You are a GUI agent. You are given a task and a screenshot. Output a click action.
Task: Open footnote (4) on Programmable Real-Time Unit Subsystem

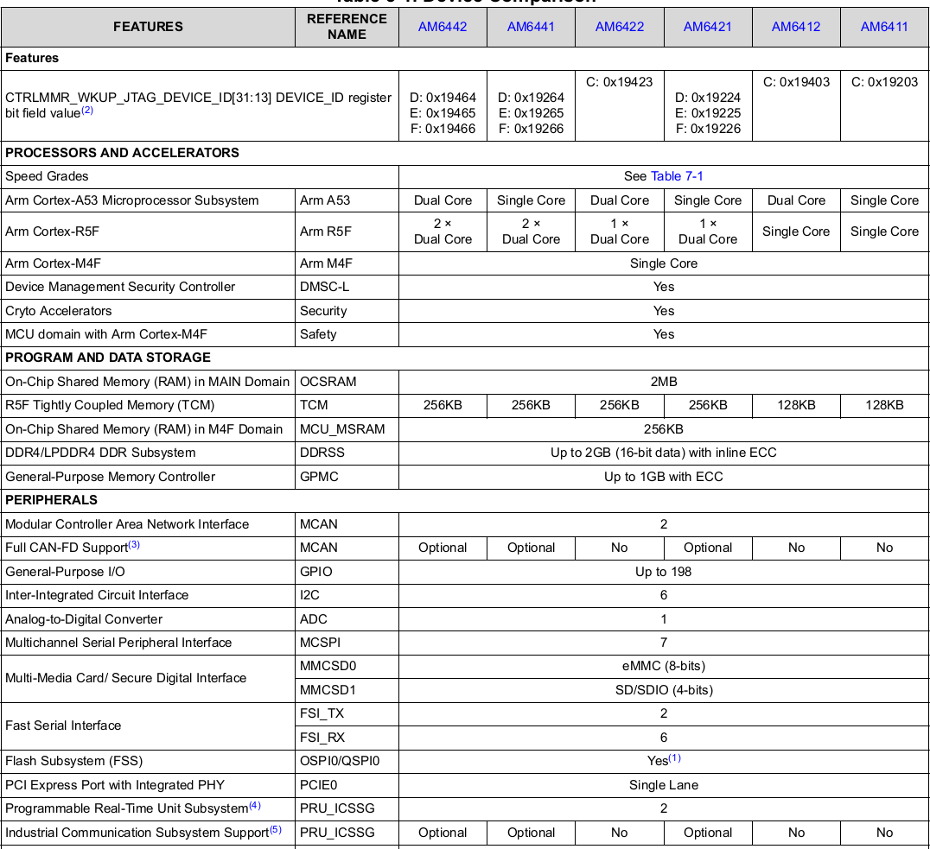click(x=254, y=805)
